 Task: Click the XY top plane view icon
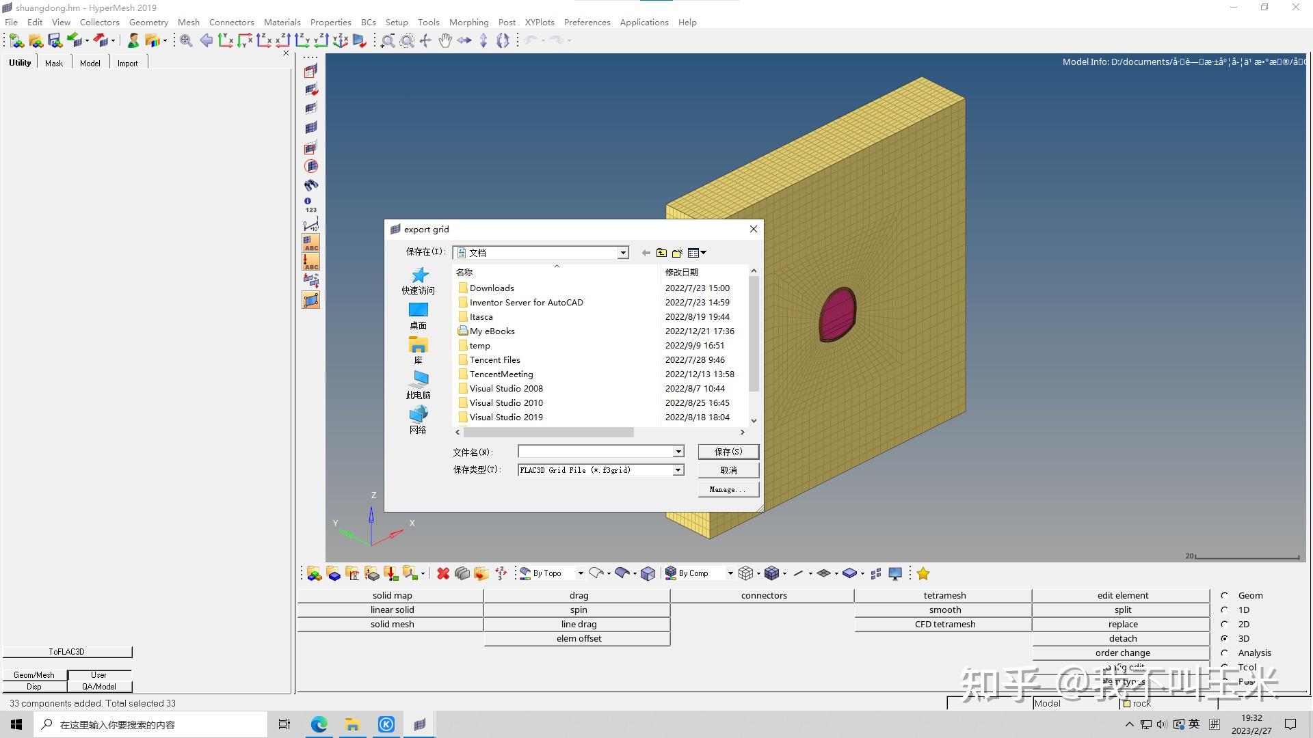point(226,41)
